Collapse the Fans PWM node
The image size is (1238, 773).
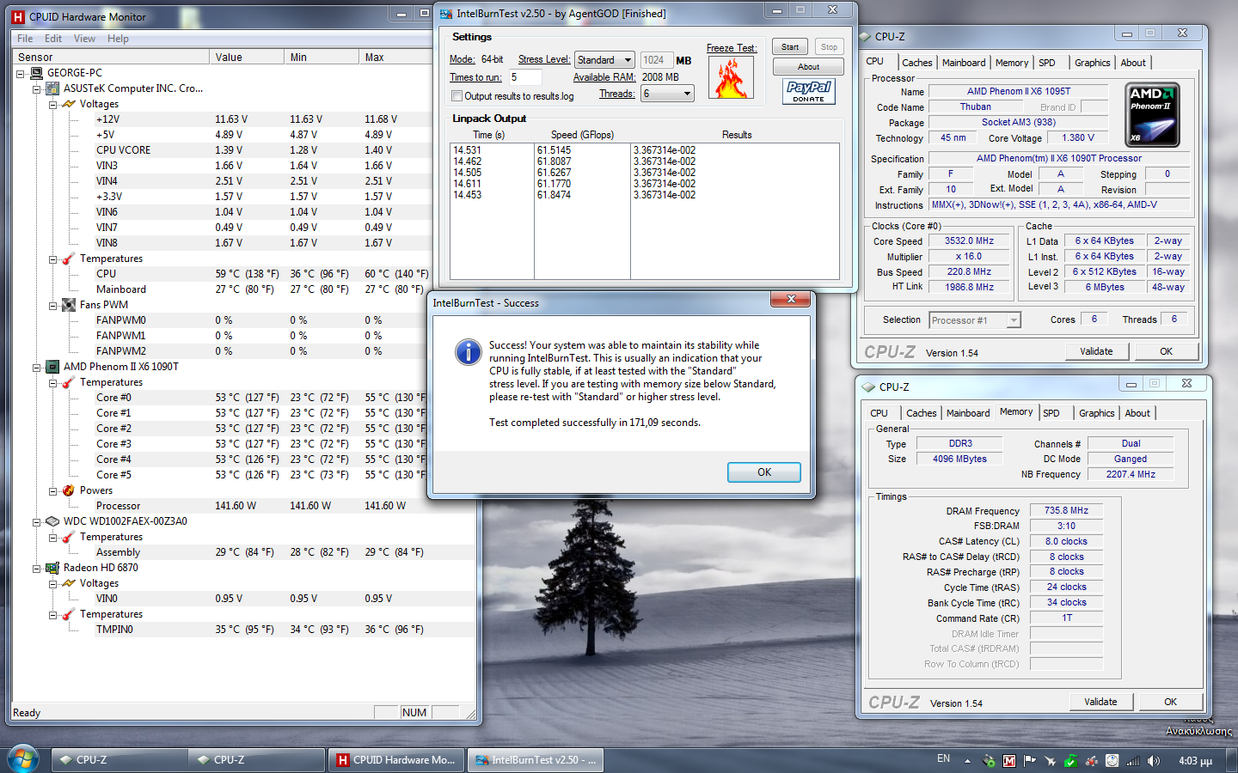[52, 306]
